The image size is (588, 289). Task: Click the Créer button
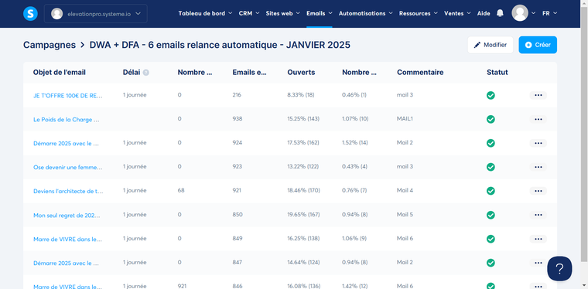pos(538,45)
